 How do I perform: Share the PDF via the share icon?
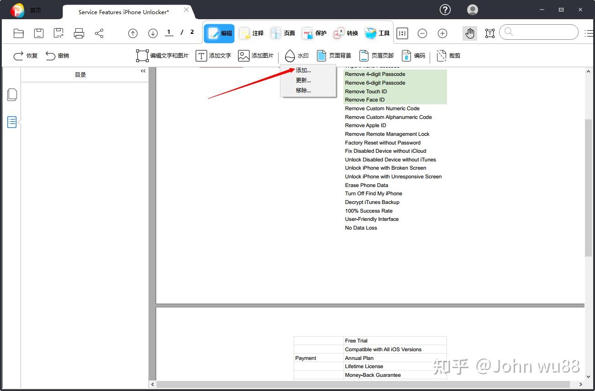pyautogui.click(x=99, y=33)
